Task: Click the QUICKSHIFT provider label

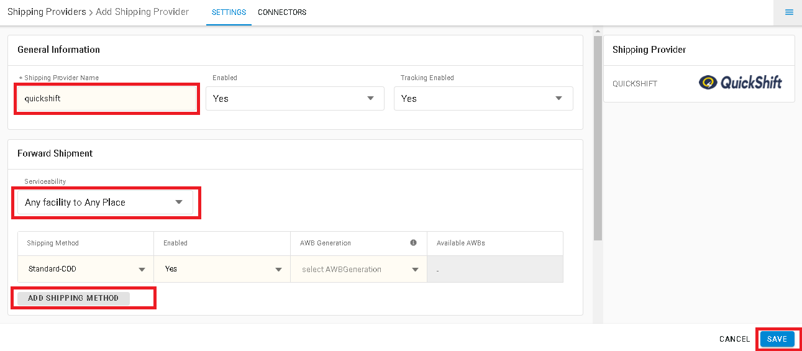Action: click(635, 84)
